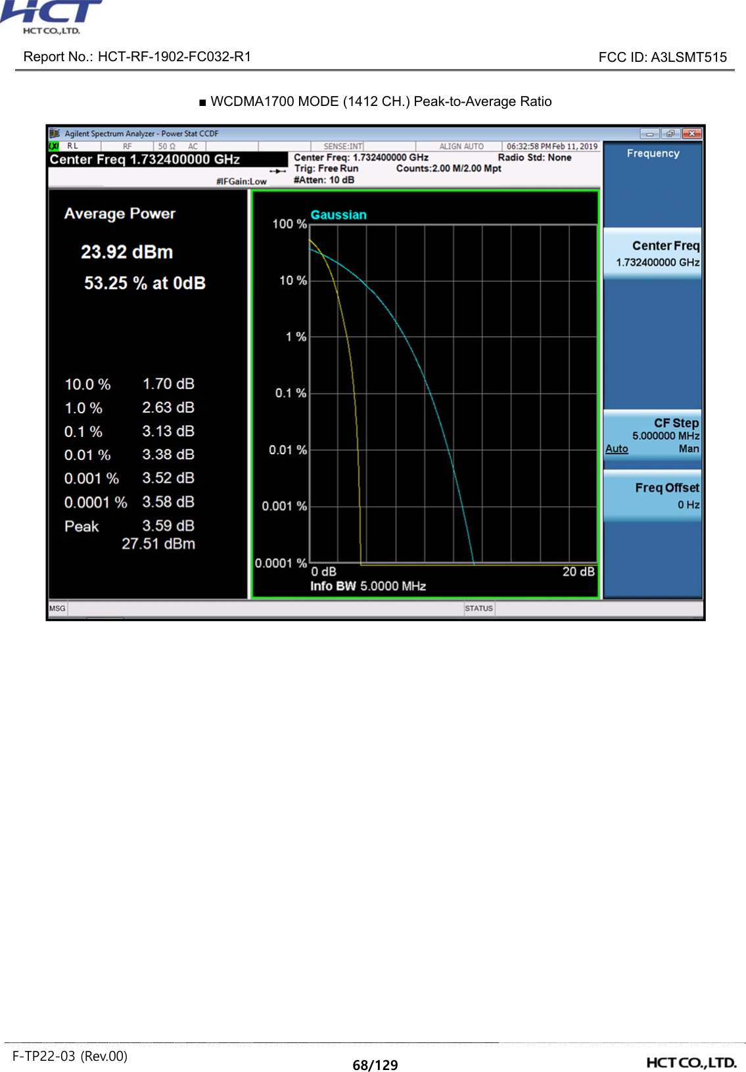Select the 1.0 % row value 2.63 dB
The image size is (746, 1072).
(168, 407)
